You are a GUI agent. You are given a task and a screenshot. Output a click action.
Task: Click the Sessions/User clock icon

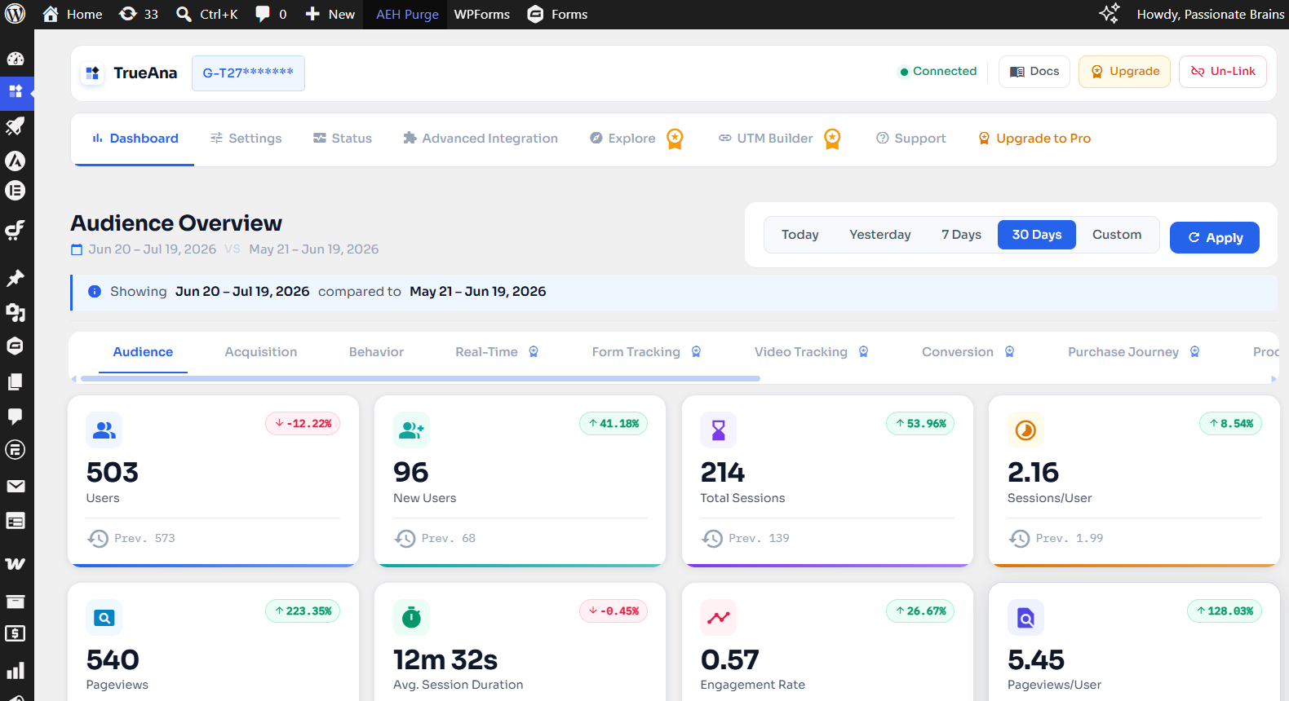[1025, 430]
